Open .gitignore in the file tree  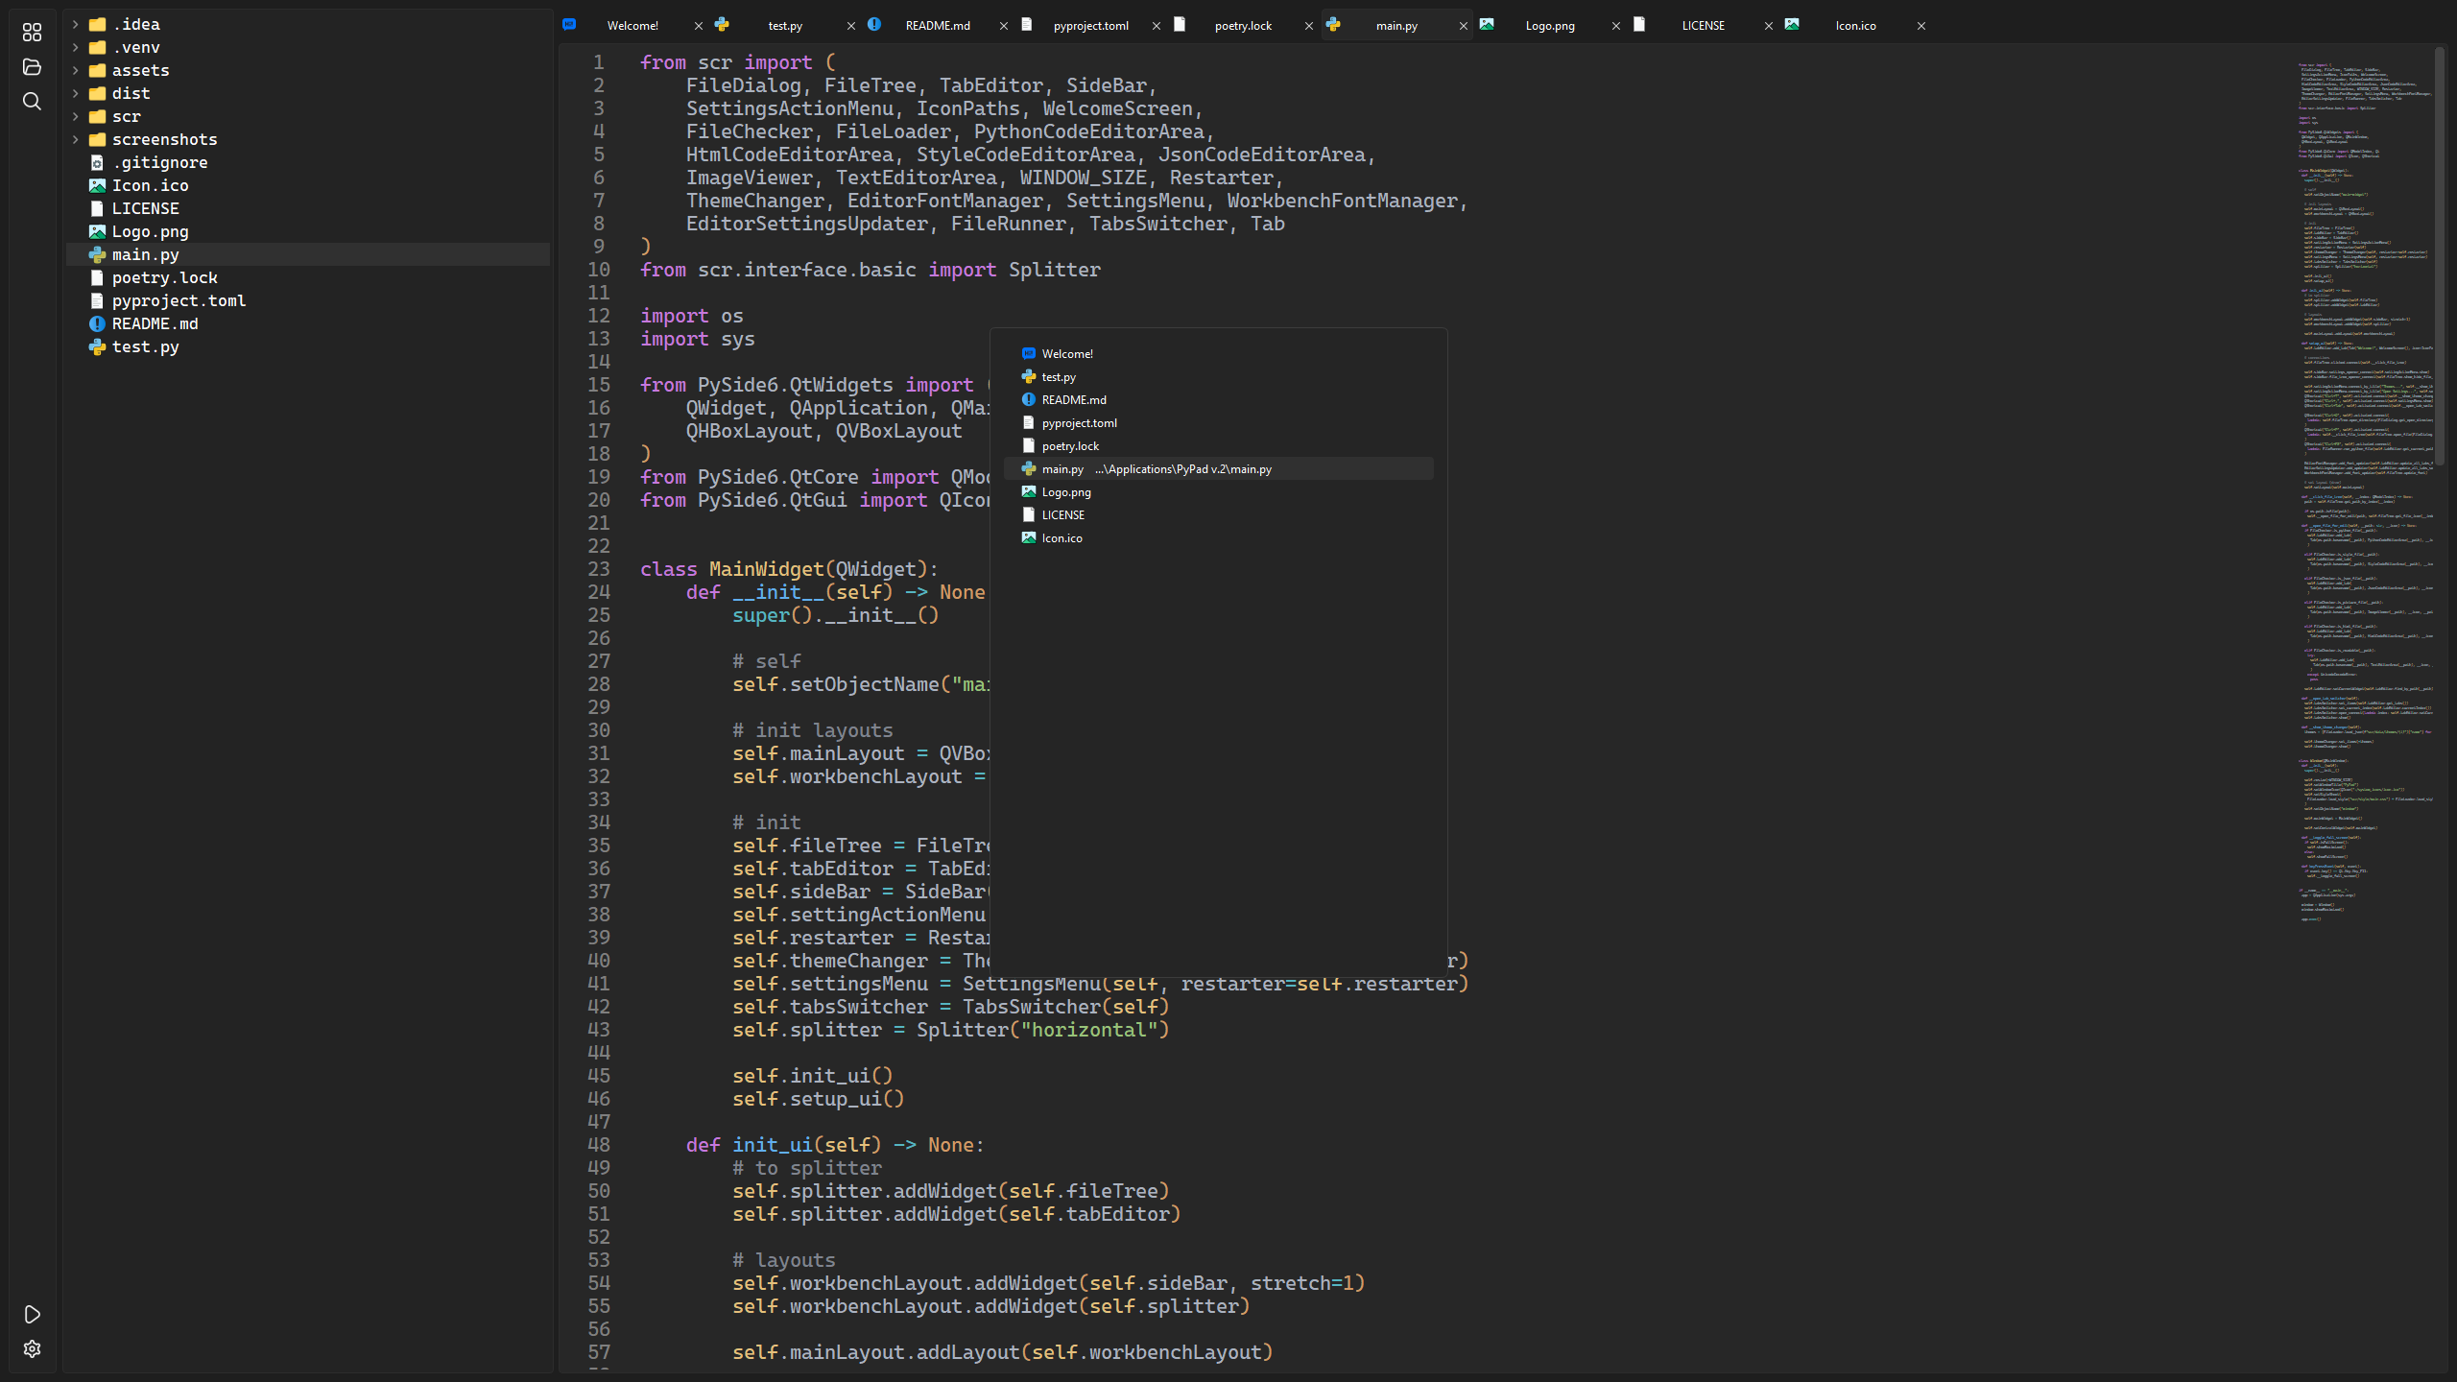[159, 162]
